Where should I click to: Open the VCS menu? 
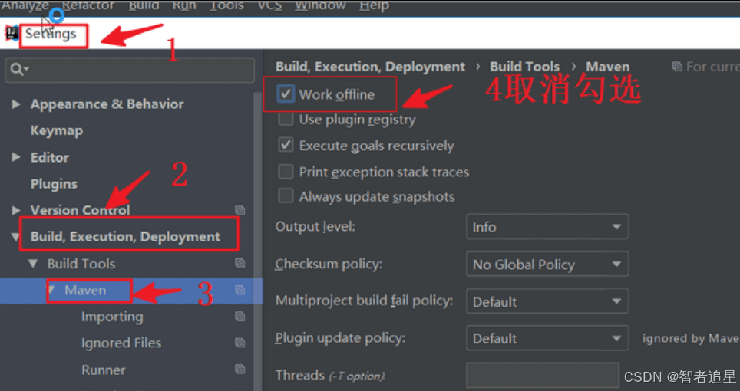(x=269, y=5)
